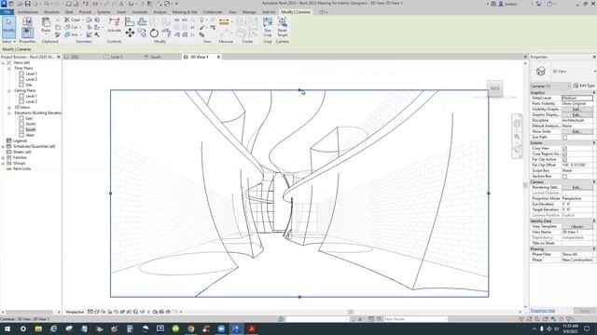Toggle the Section Box checkbox
597x335 pixels.
pos(564,176)
